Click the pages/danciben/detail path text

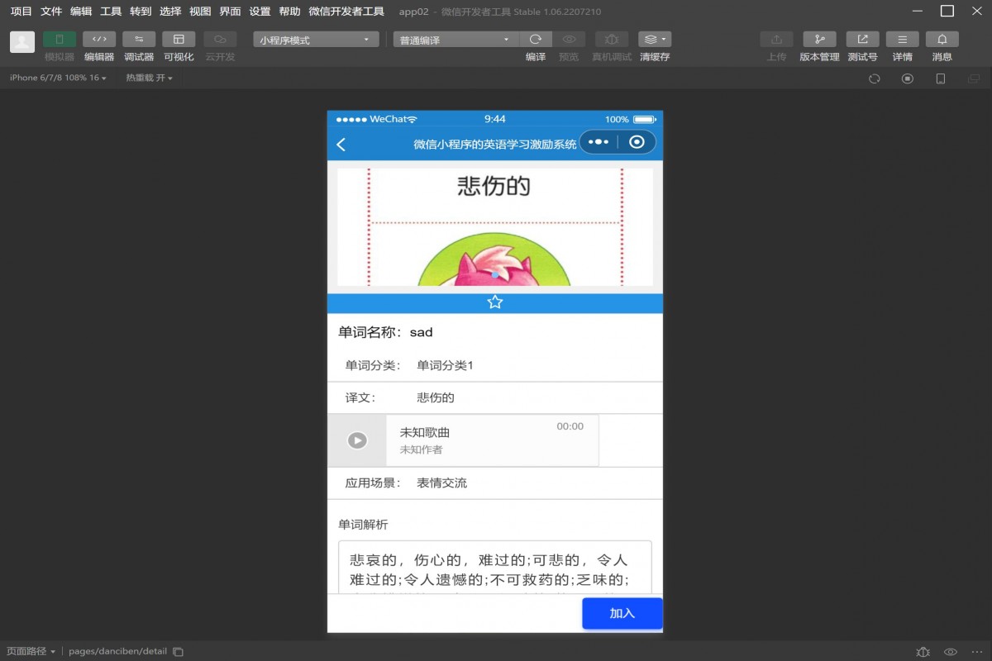tap(118, 651)
